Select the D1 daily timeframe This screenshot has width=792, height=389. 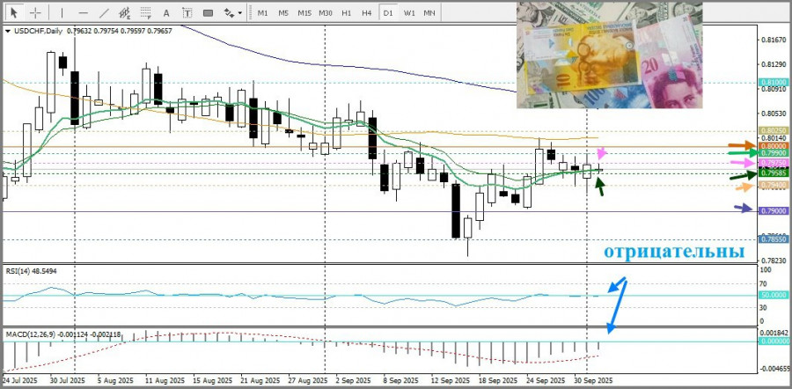tap(388, 13)
